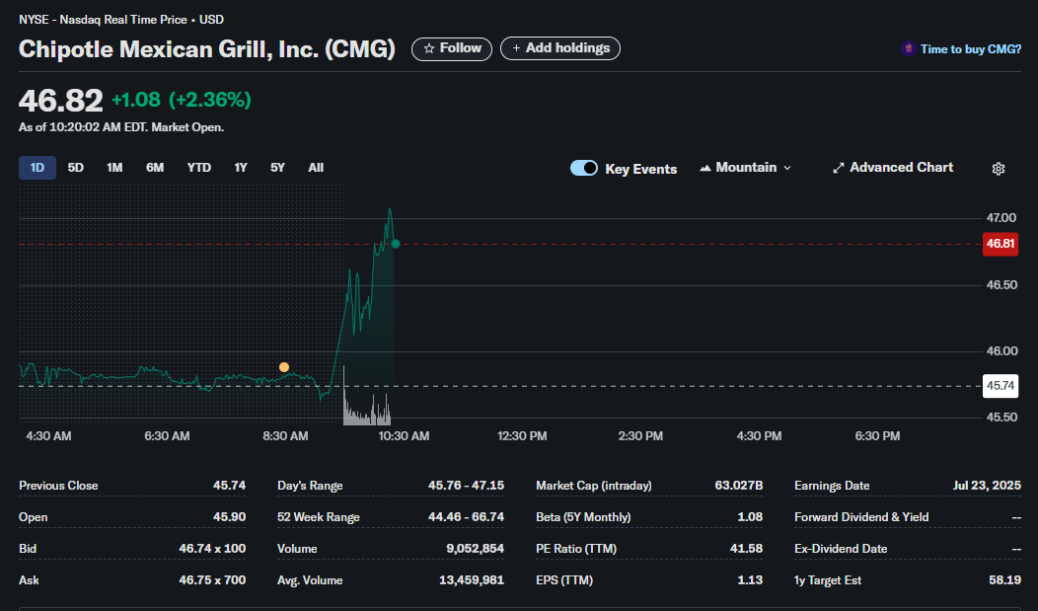The image size is (1038, 611).
Task: Click the Chipotle Mexican Grill, Inc. (CMG) title
Action: tap(206, 49)
